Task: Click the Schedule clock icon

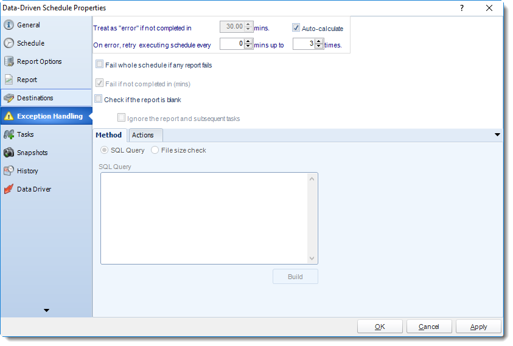Action: tap(9, 43)
